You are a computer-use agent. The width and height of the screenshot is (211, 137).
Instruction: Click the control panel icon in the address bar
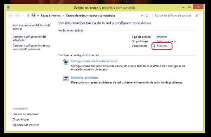(34, 15)
